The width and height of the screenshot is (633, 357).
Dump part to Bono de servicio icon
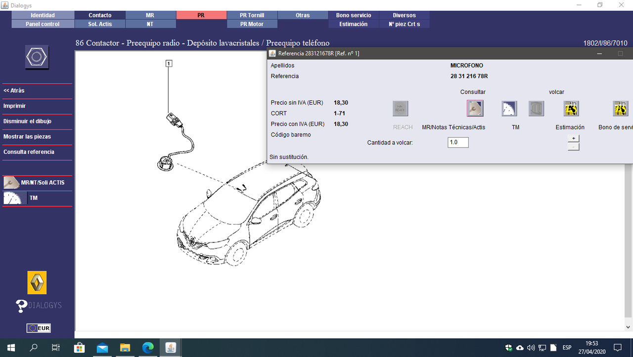(620, 109)
